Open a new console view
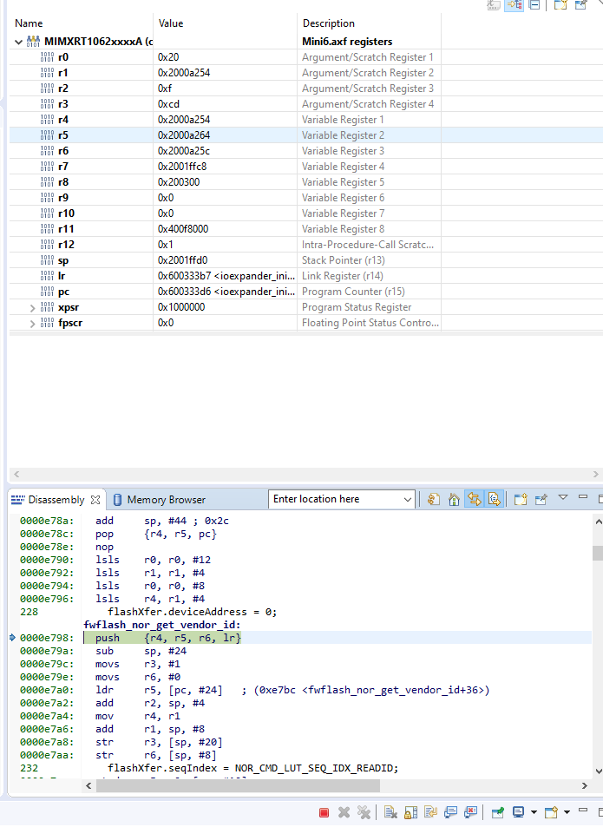603x827 pixels. (551, 813)
